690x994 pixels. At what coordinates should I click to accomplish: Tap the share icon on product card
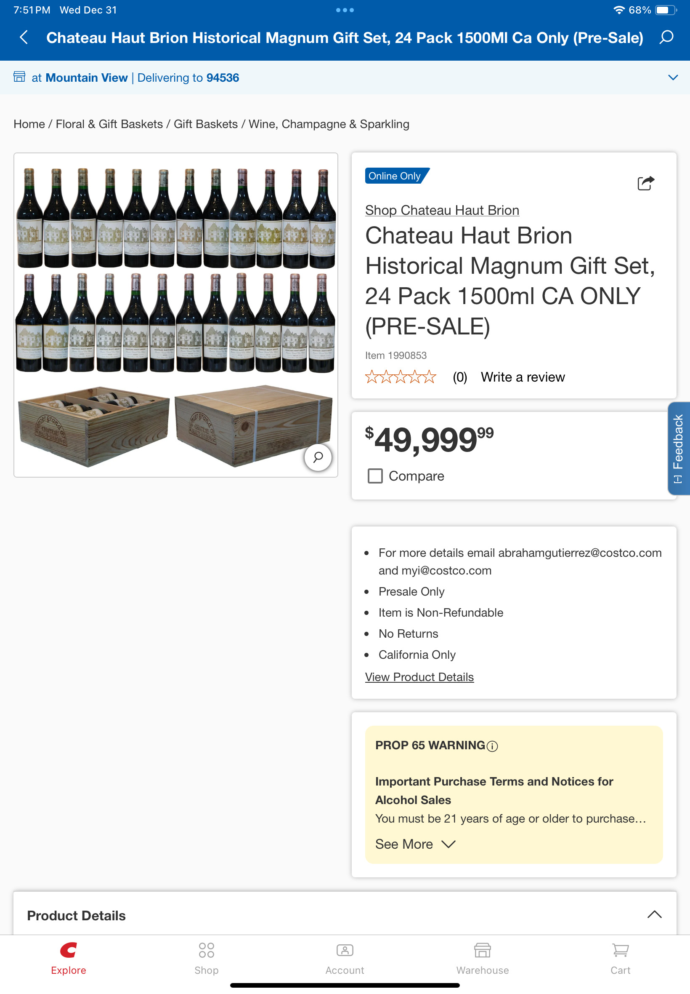pyautogui.click(x=645, y=183)
